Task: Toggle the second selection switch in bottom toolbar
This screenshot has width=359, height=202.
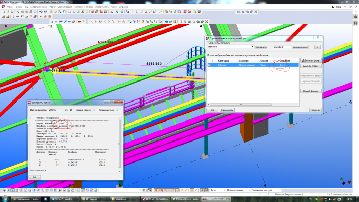Action: 8,190
